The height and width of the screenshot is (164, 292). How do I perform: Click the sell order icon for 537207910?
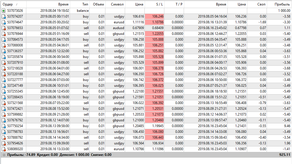point(3,63)
